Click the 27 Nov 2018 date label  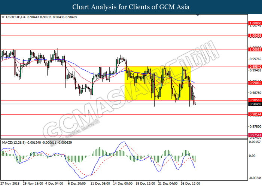pyautogui.click(x=10, y=184)
